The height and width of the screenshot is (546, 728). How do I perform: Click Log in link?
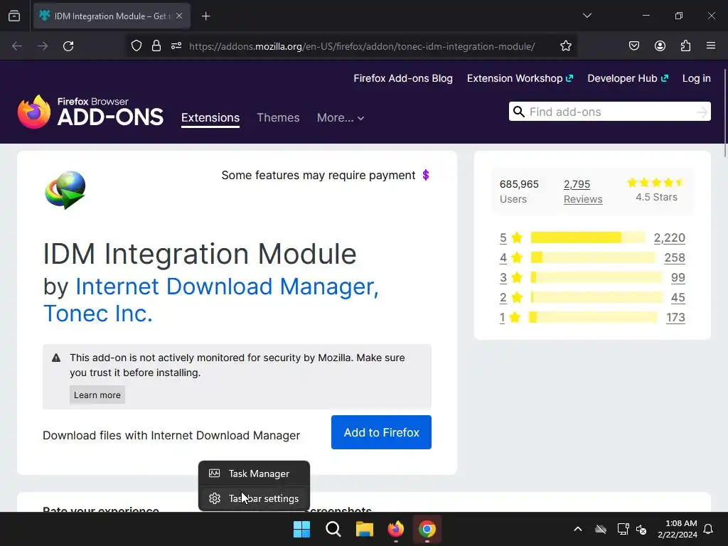[x=697, y=78]
